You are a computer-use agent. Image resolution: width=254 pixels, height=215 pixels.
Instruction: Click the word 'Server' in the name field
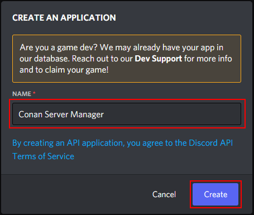pyautogui.click(x=56, y=114)
